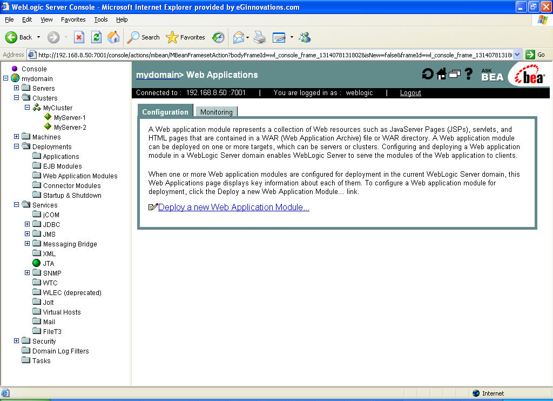Click the browser Forward arrow icon

[53, 37]
